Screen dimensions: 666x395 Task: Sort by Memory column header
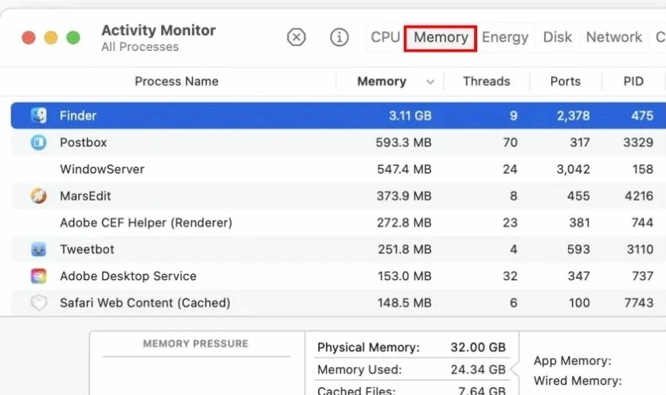click(382, 81)
